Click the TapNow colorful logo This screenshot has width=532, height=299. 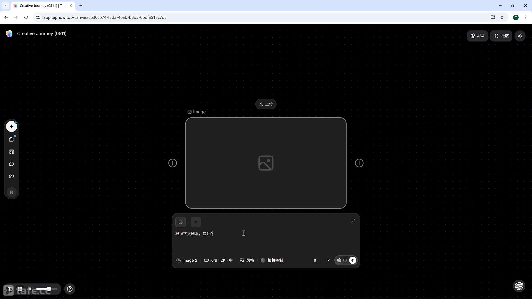(x=9, y=33)
